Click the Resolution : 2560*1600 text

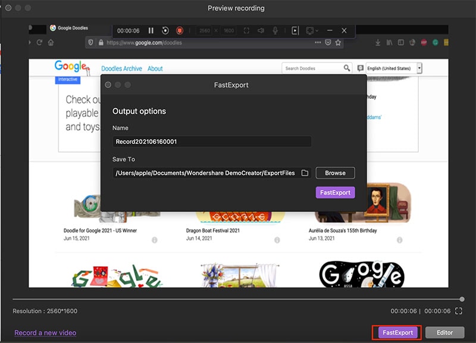[45, 311]
